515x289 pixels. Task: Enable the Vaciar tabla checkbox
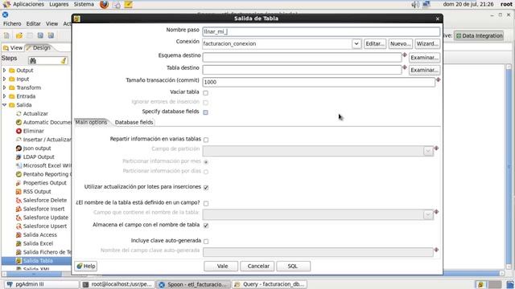(206, 93)
